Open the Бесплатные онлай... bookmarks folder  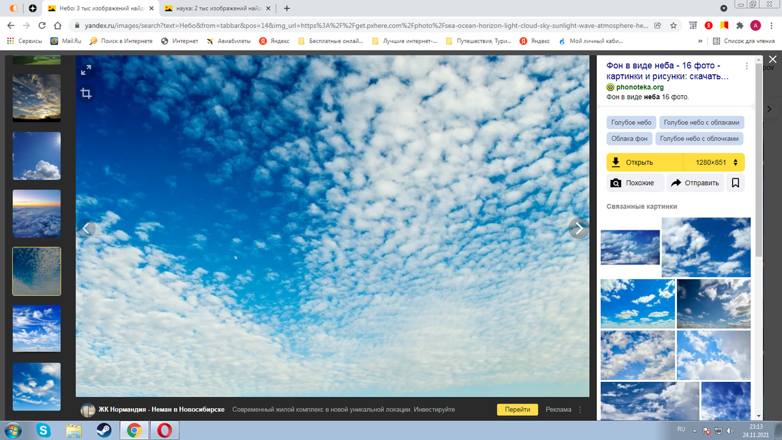[x=330, y=40]
